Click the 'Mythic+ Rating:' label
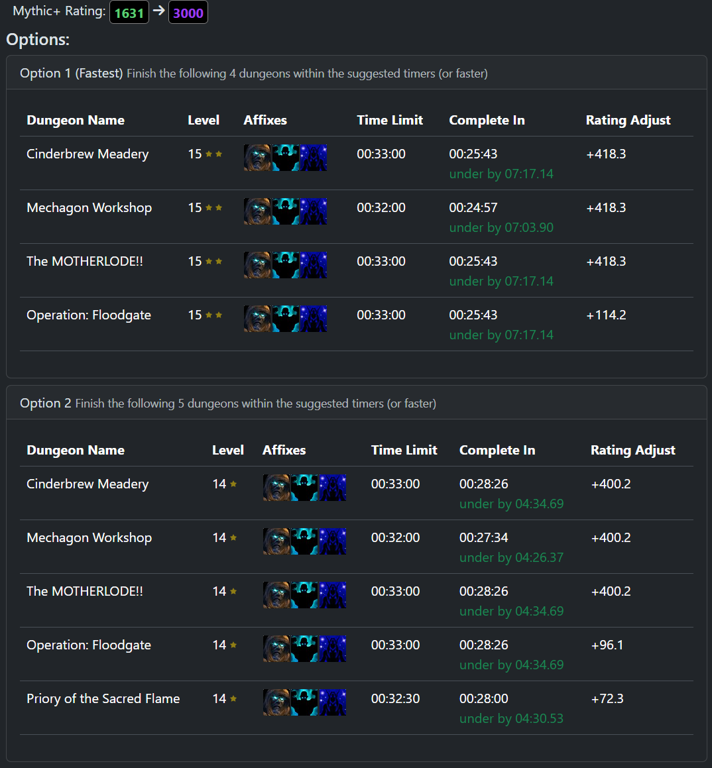The width and height of the screenshot is (712, 768). pos(59,12)
